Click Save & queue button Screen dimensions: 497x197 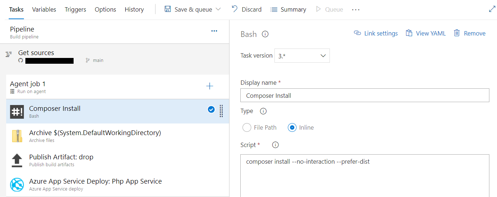193,9
